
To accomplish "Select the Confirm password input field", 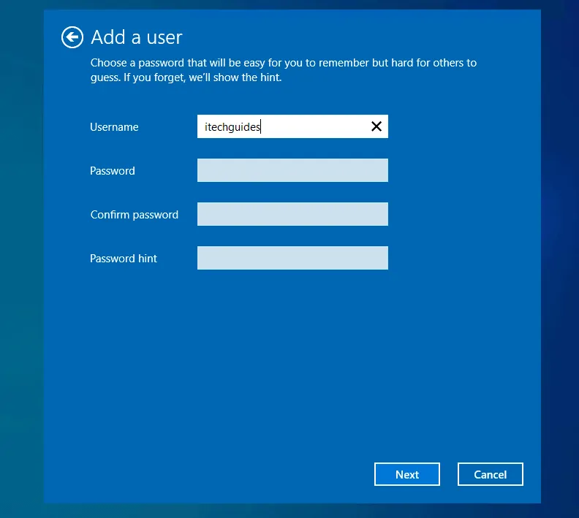I will (x=292, y=214).
